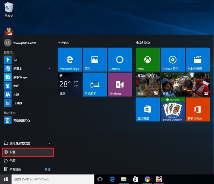The image size is (214, 184).
Task: Click the 播放和浏览 group heading
Action: (143, 43)
